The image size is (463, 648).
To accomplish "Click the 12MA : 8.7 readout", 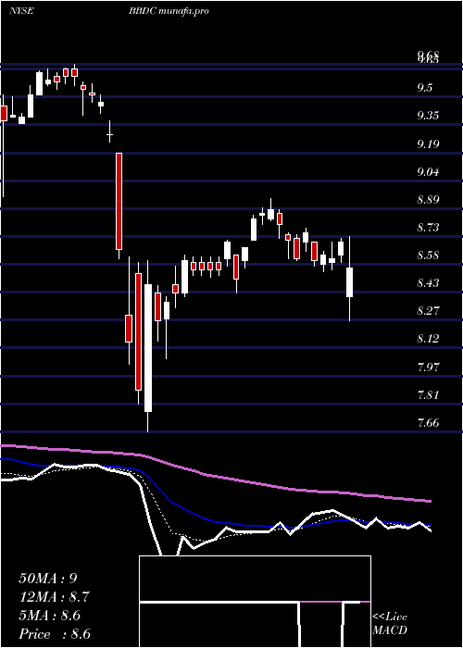I will tap(54, 597).
